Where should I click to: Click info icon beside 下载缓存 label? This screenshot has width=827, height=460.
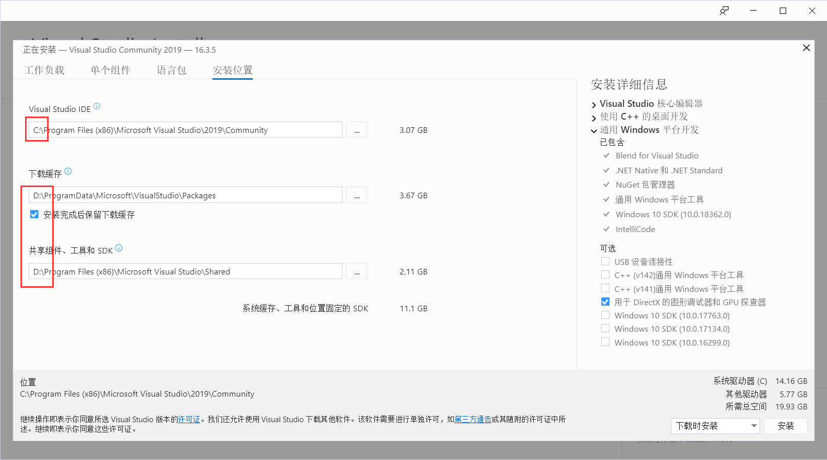68,171
